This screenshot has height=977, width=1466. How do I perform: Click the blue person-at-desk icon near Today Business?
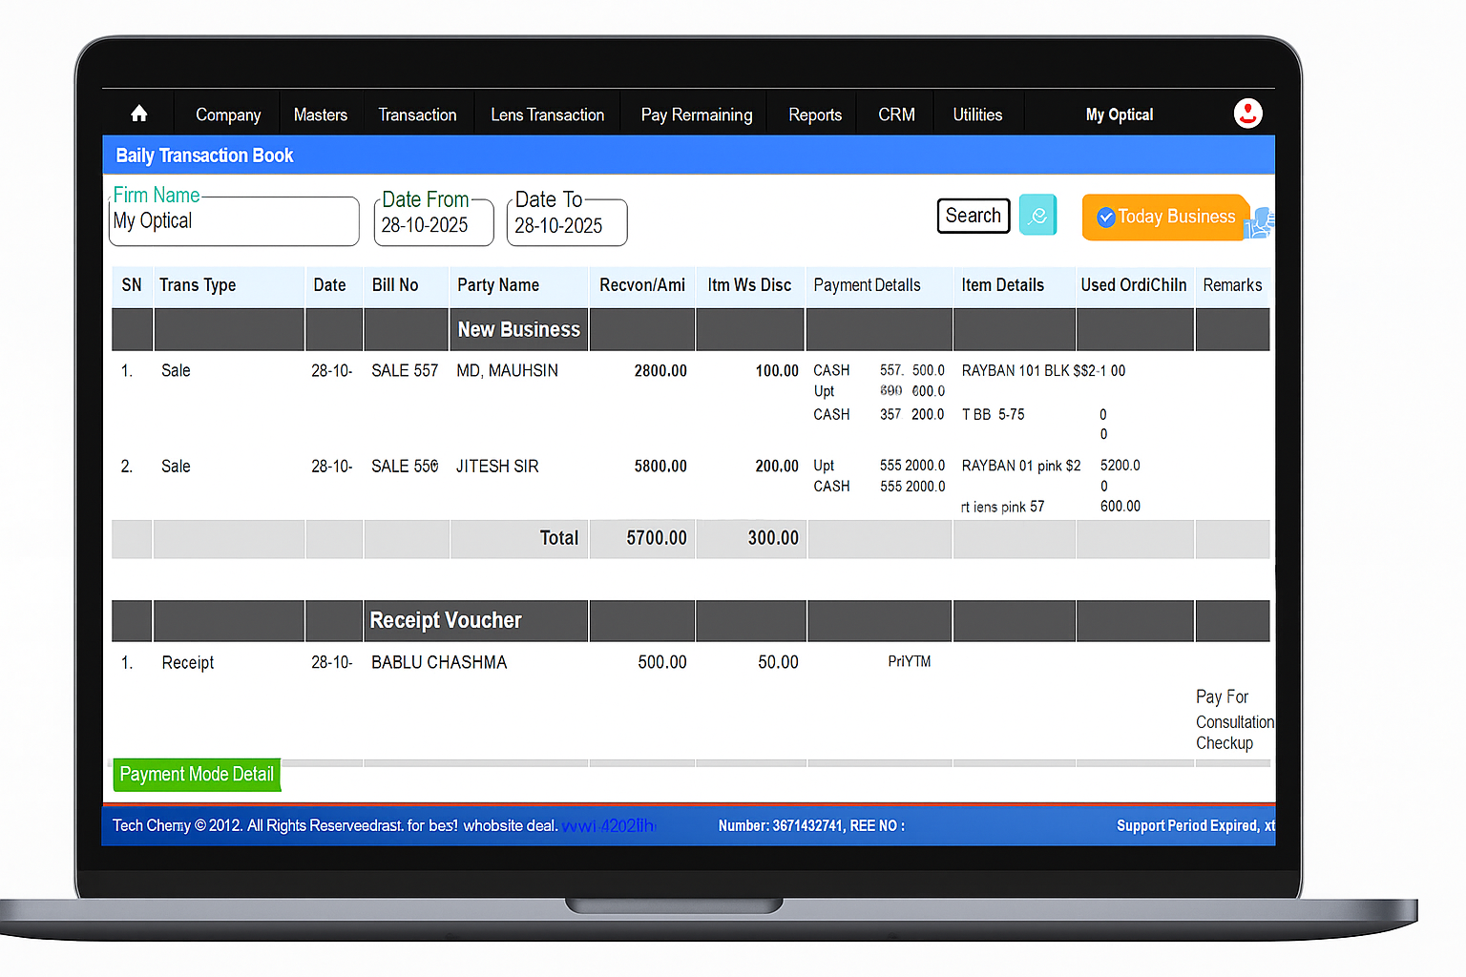(x=1259, y=224)
